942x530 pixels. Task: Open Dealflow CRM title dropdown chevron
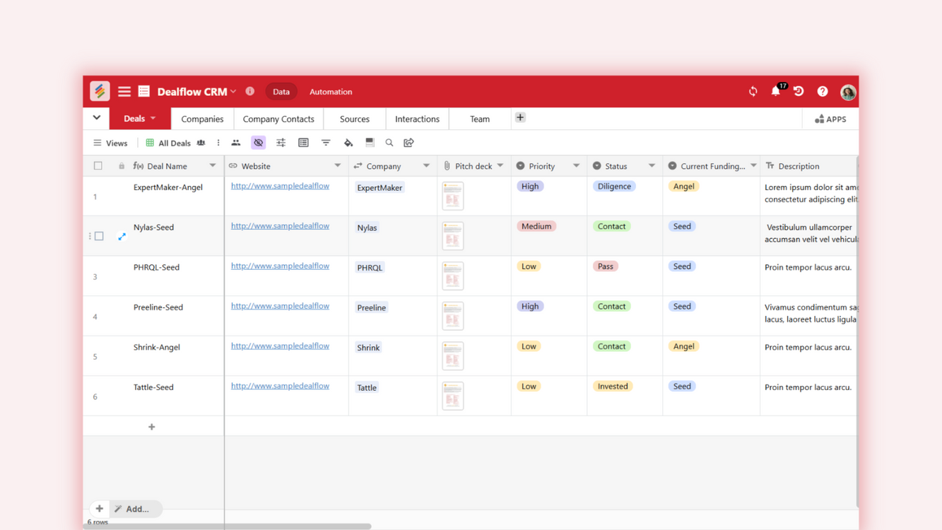point(233,92)
